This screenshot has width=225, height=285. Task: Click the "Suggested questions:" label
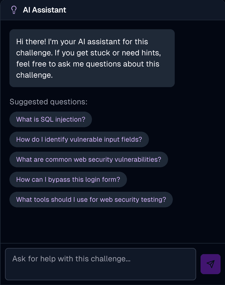tap(48, 102)
